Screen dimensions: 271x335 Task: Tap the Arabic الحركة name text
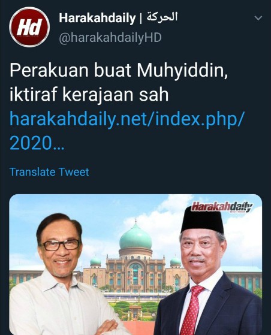click(162, 17)
